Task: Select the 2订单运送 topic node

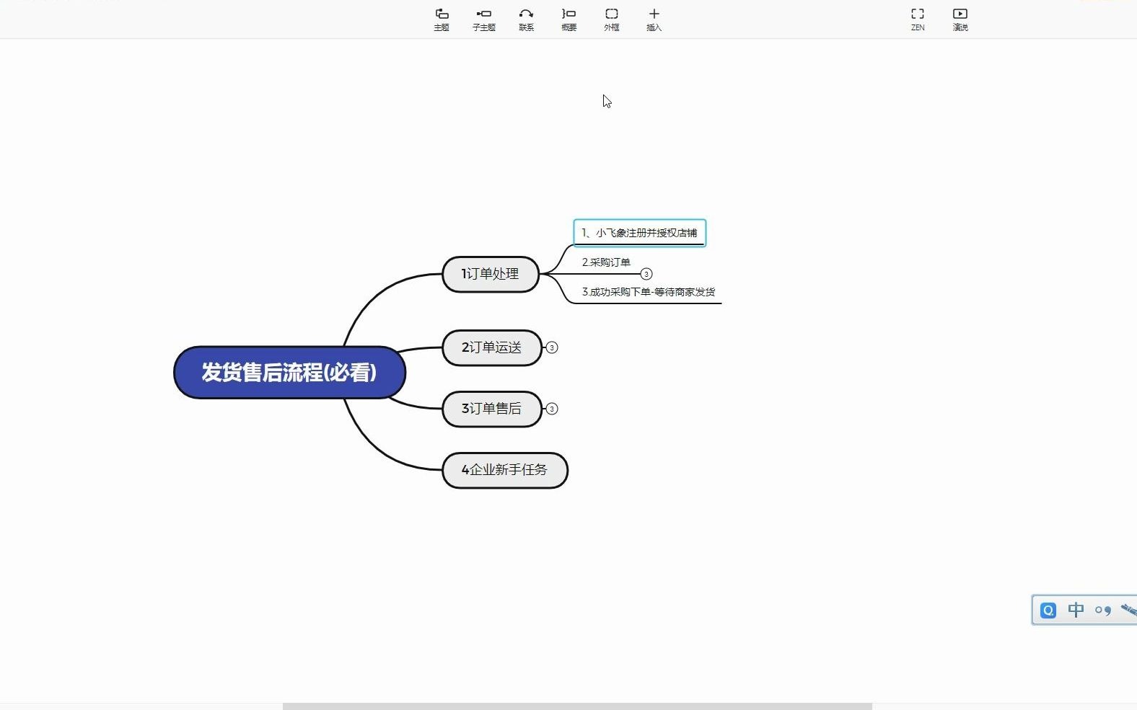Action: pos(491,347)
